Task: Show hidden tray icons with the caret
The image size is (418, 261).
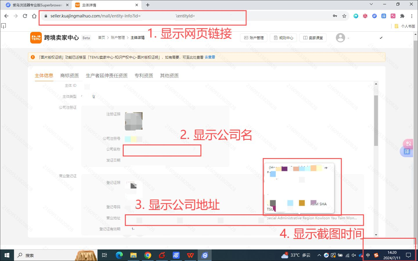Action: click(319, 255)
